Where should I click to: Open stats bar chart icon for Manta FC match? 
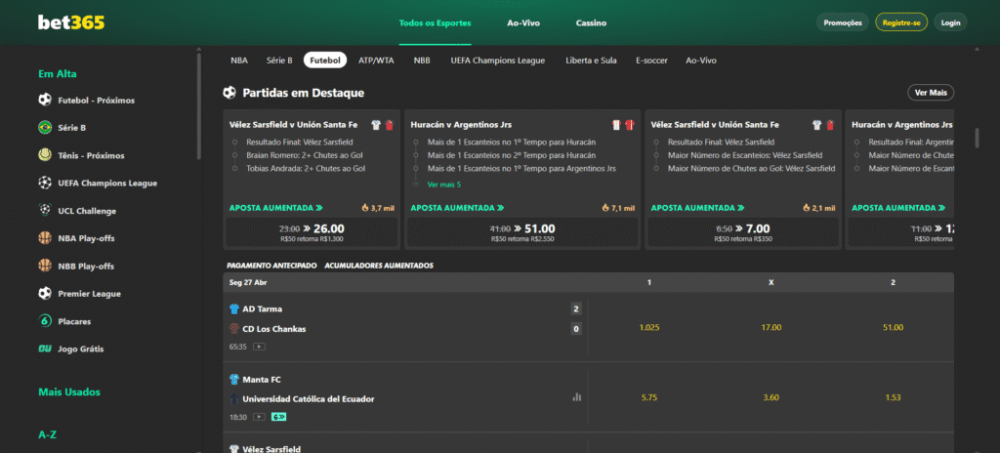(576, 396)
